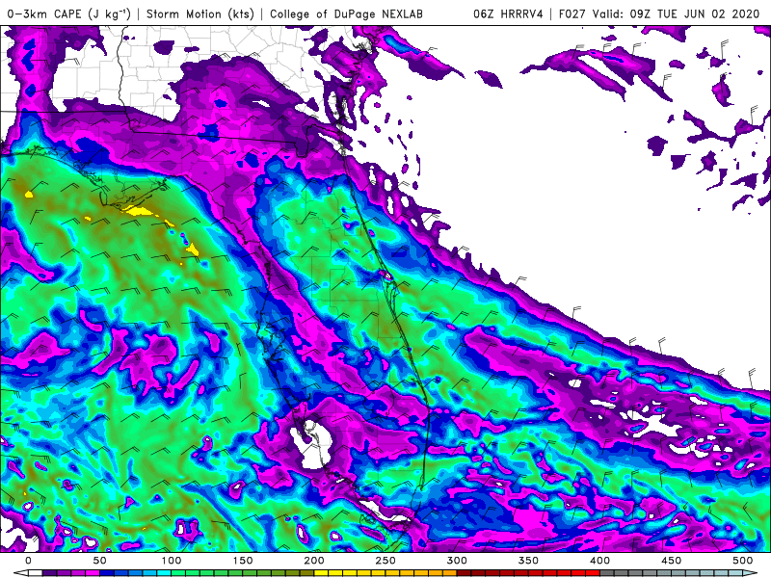Click the colorbar label "0"
Screen dimensions: 771x578
(29, 561)
